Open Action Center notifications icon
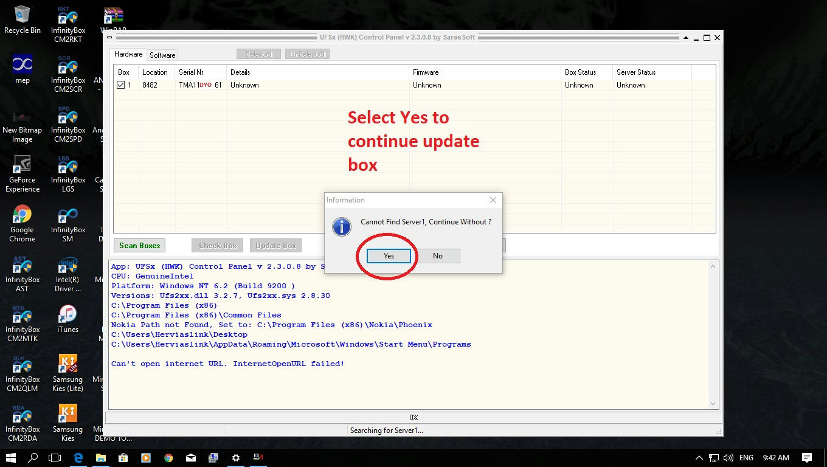Viewport: 827px width, 467px height. click(x=807, y=458)
